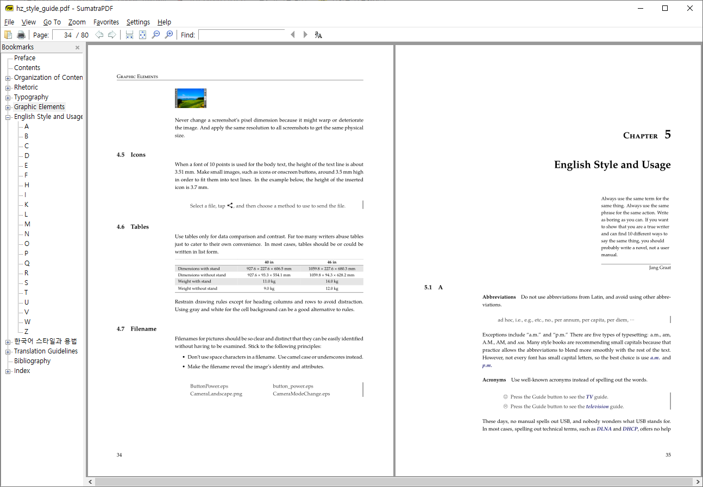Click Find Next arrow icon

(x=305, y=35)
